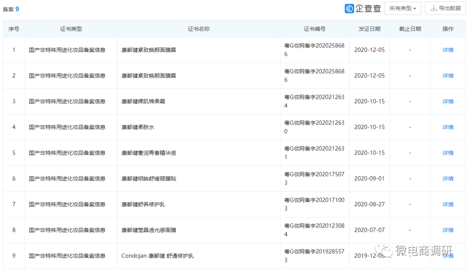Open 详情 for 康都健莹晶透光感面膜
The height and width of the screenshot is (271, 467).
click(x=448, y=230)
